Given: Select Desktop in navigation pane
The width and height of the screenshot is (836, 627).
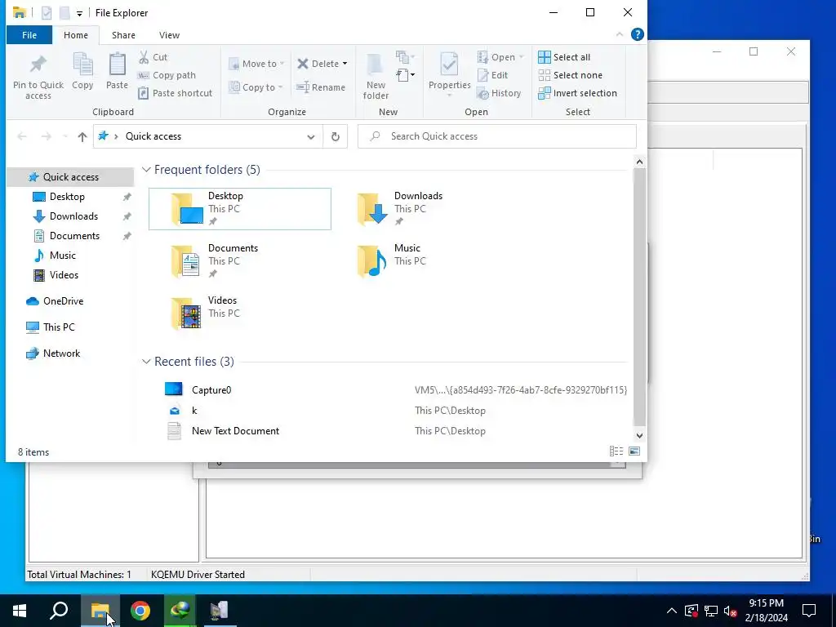Looking at the screenshot, I should point(67,197).
